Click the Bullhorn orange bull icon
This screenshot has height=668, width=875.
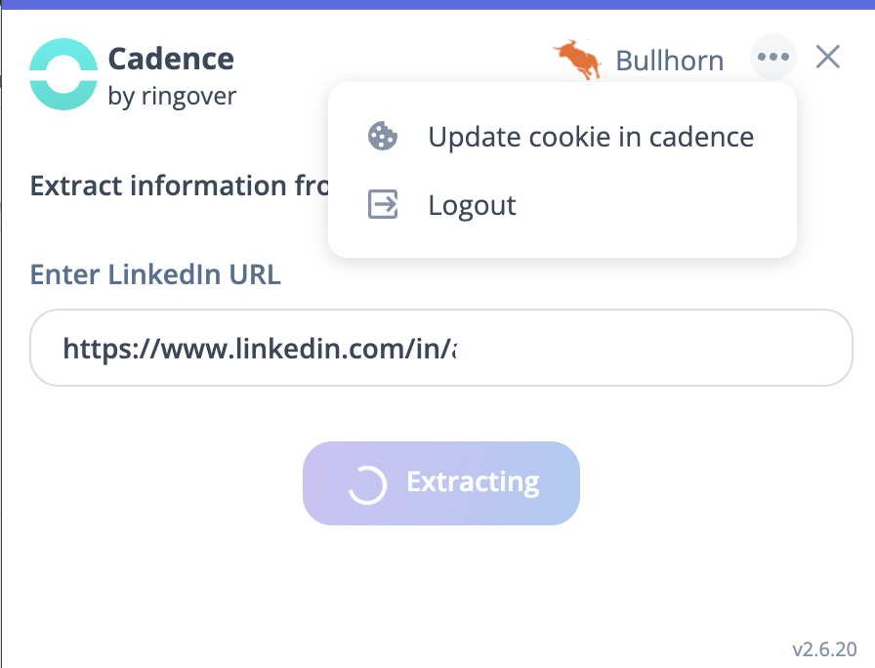tap(577, 60)
